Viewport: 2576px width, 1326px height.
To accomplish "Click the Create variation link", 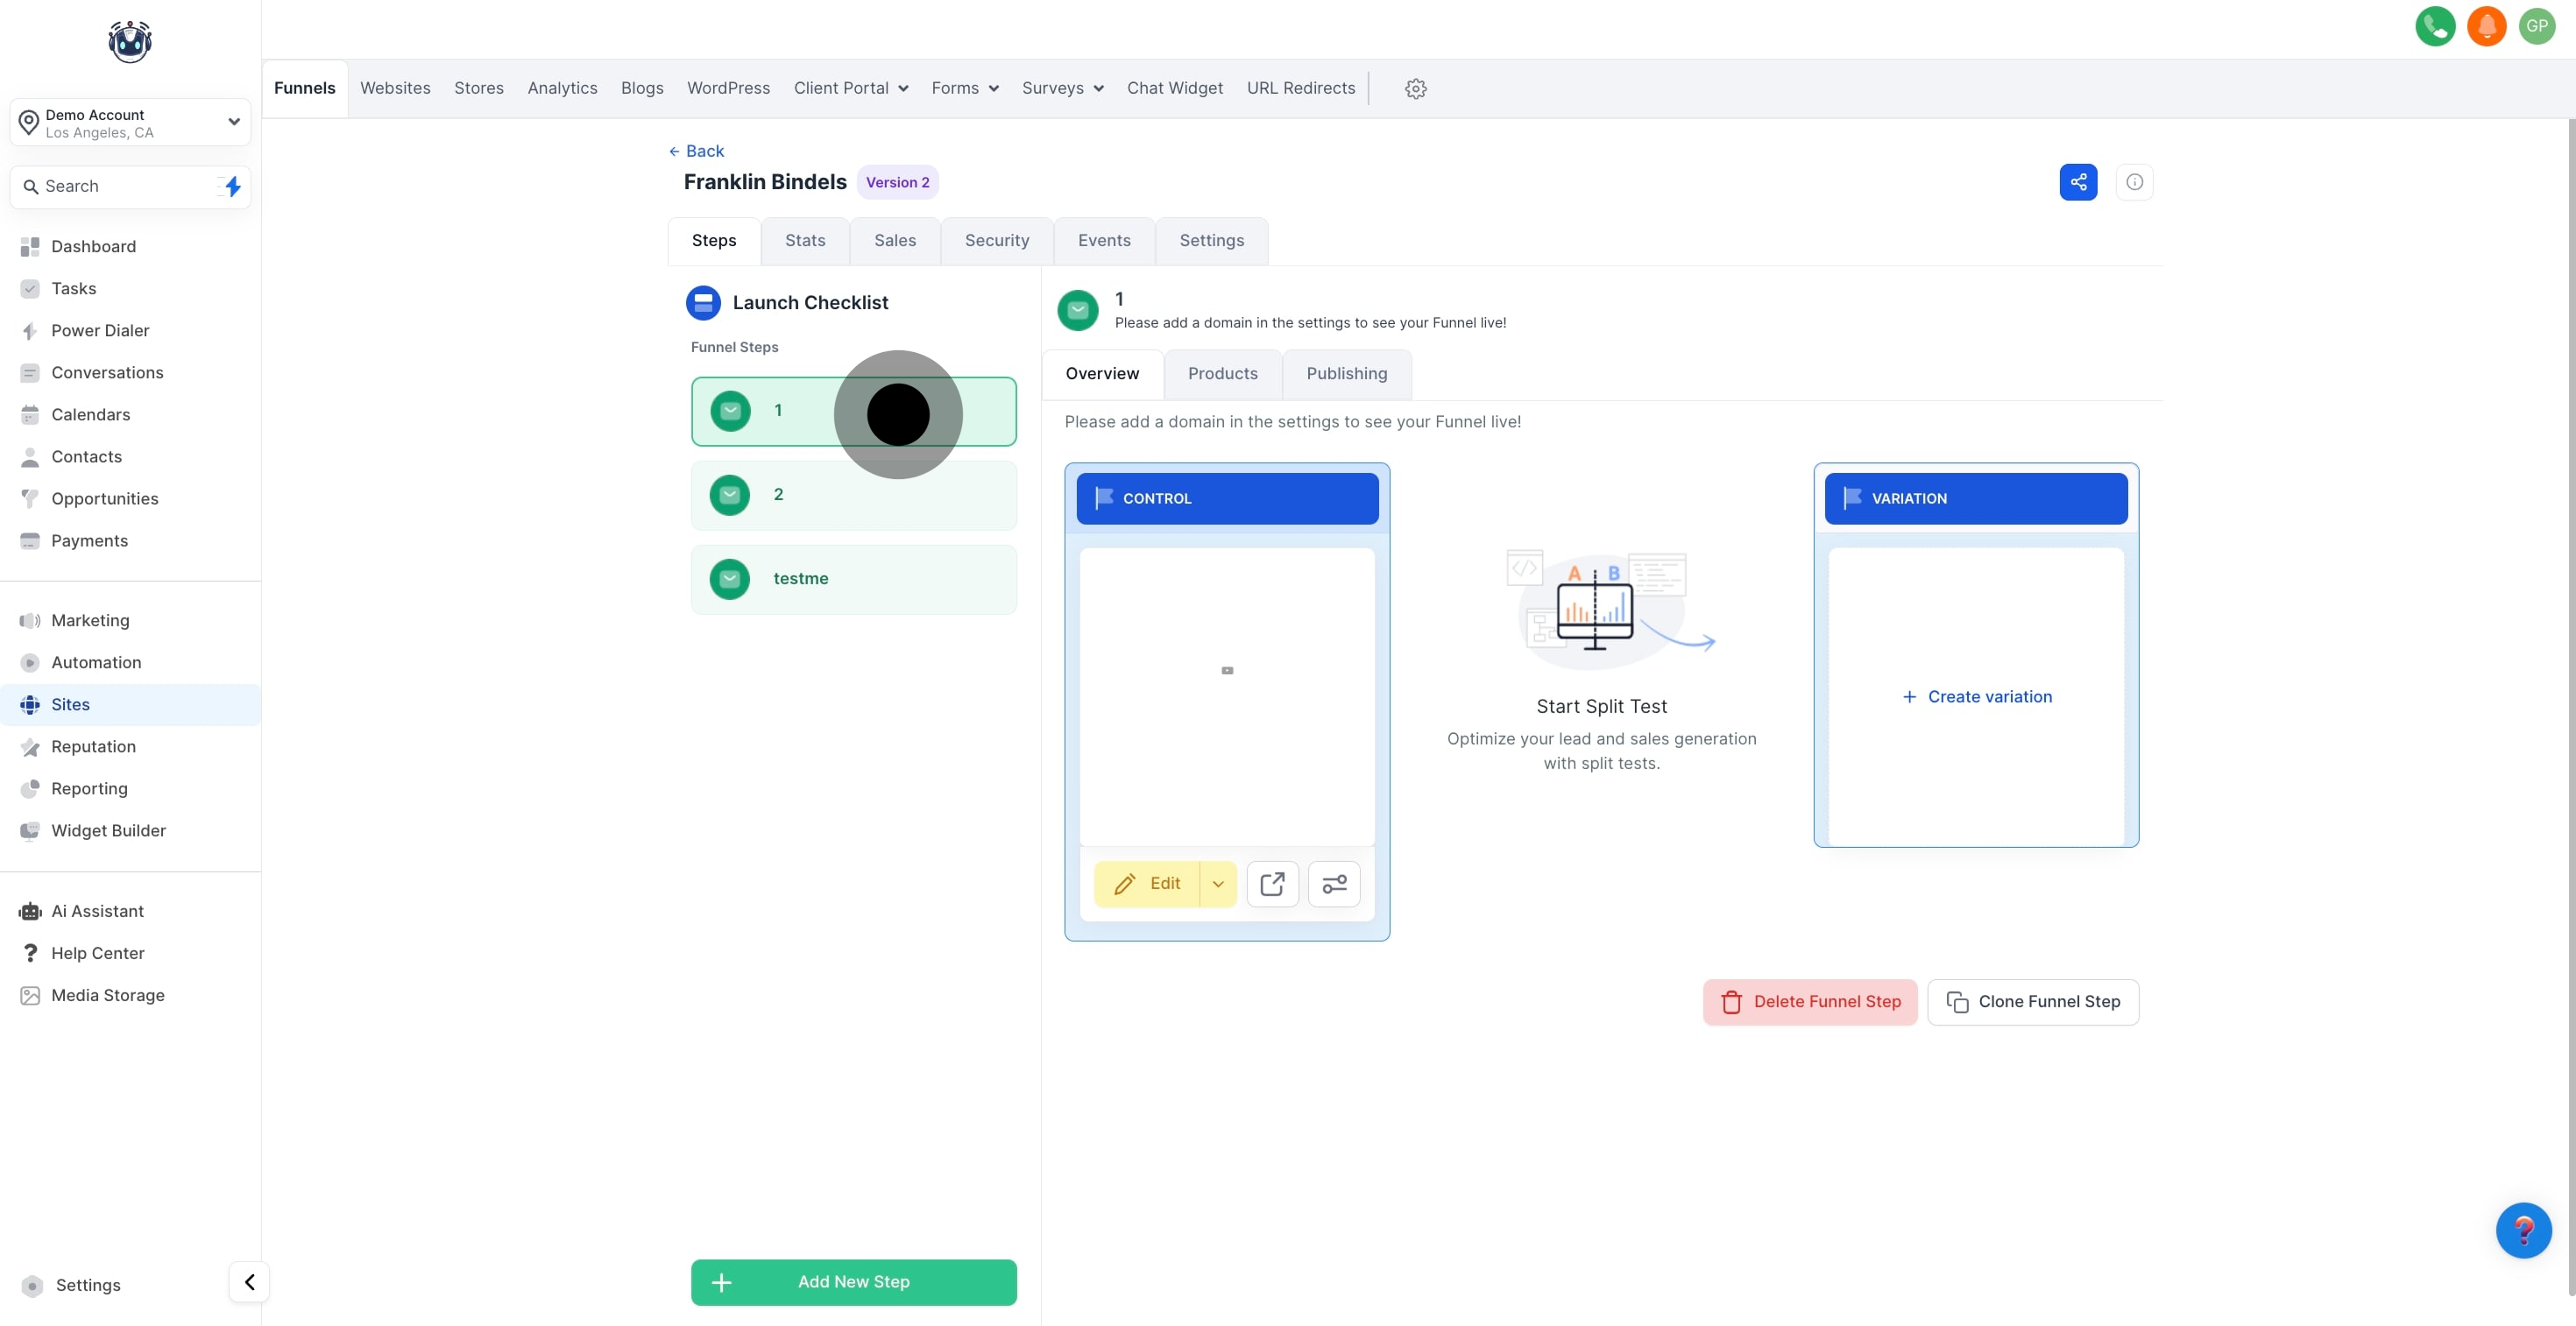I will coord(1976,696).
